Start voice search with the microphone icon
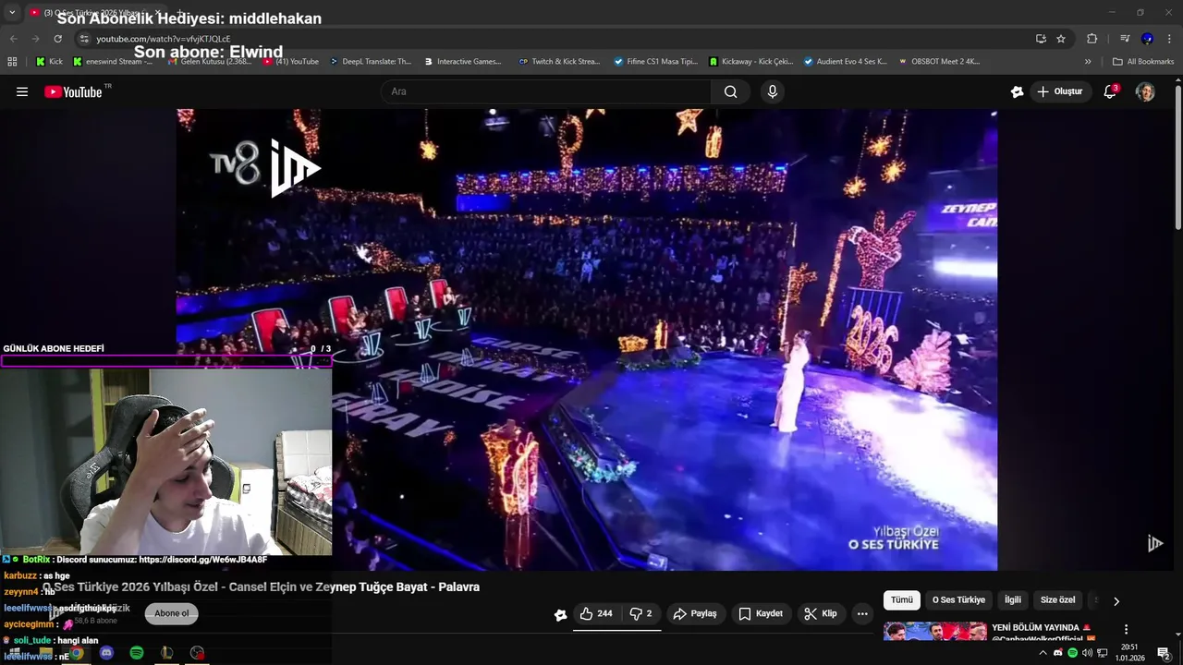This screenshot has width=1183, height=665. coord(773,91)
